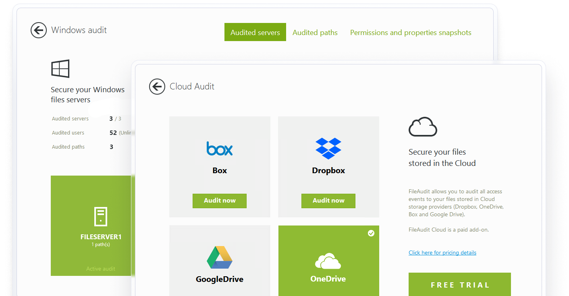This screenshot has height=296, width=569.
Task: Click 'Secure your Windows files servers' heading
Action: 88,95
